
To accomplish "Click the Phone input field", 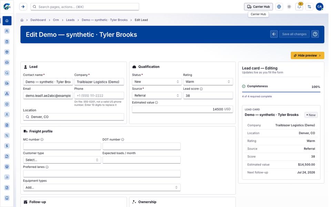I will coord(99,96).
